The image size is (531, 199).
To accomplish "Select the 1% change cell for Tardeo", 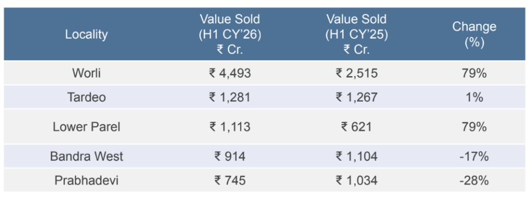I will tap(474, 97).
